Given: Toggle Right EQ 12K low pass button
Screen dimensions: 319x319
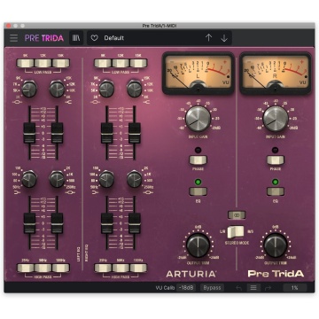Looking at the screenshot, I should click(x=121, y=63).
